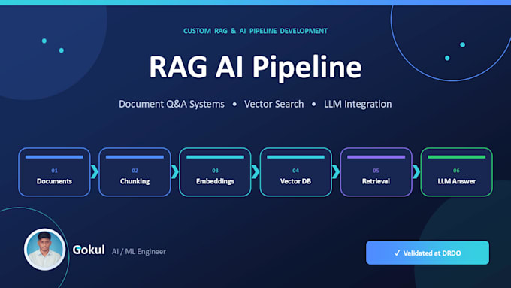Image resolution: width=511 pixels, height=288 pixels.
Task: Click the name Gokul
Action: pyautogui.click(x=89, y=250)
